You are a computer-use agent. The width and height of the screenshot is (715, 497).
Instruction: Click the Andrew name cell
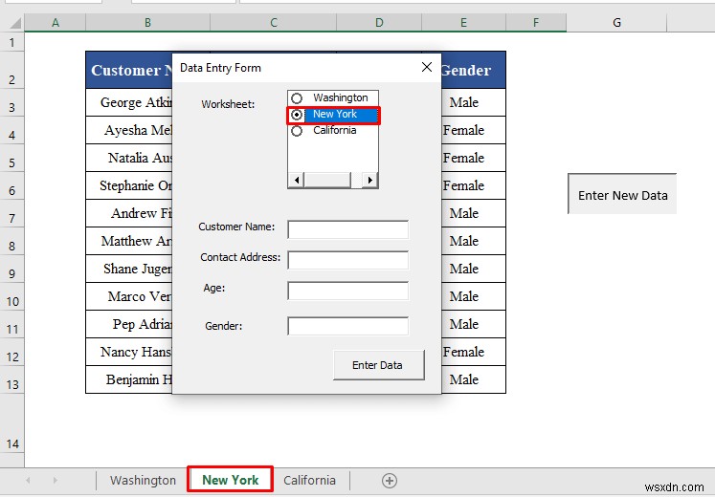coord(129,213)
